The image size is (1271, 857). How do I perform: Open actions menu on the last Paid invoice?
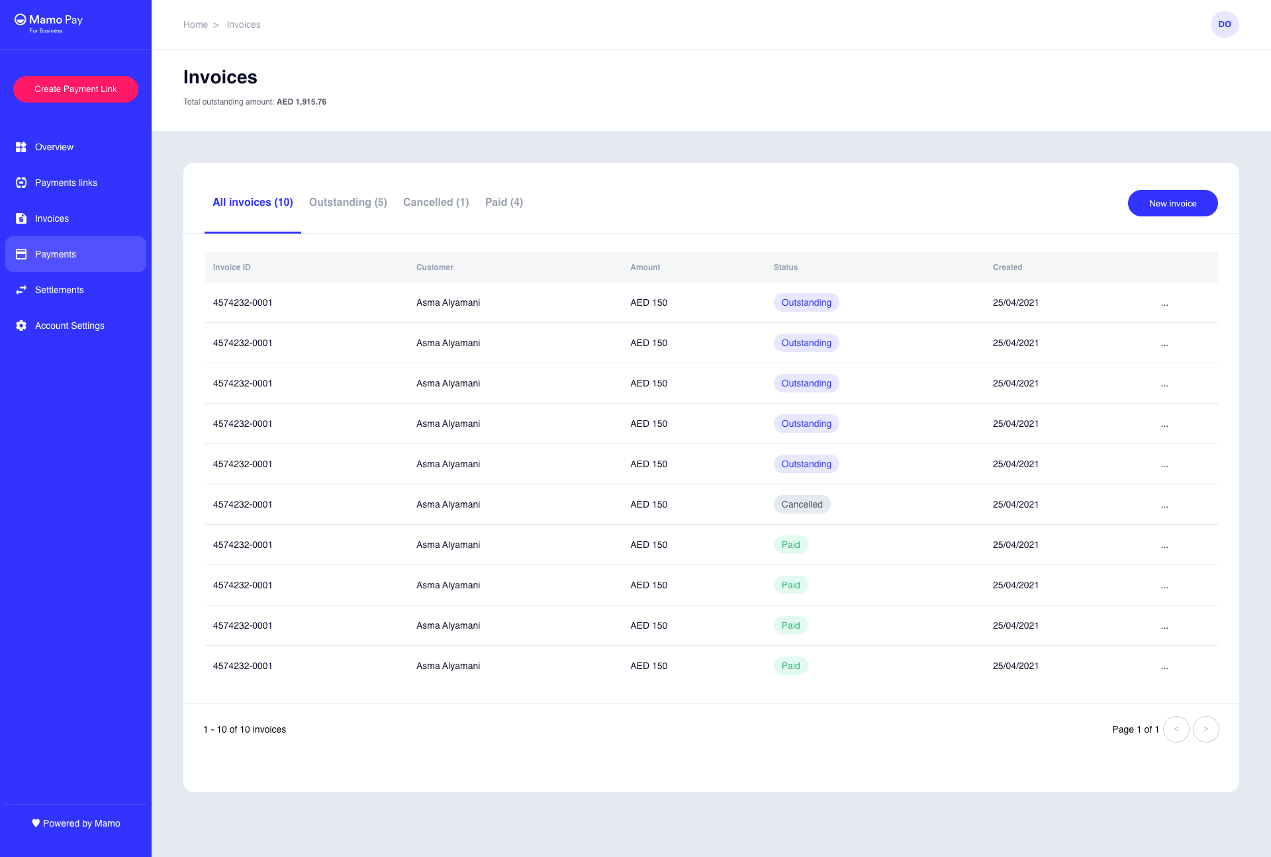click(x=1164, y=666)
